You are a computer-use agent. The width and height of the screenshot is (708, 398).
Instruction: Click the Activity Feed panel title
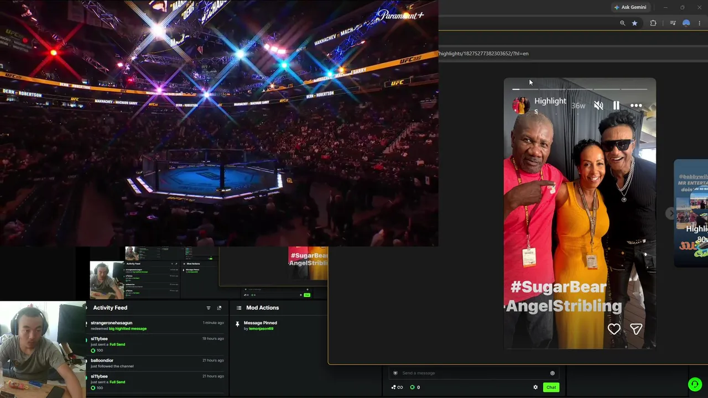coord(110,308)
